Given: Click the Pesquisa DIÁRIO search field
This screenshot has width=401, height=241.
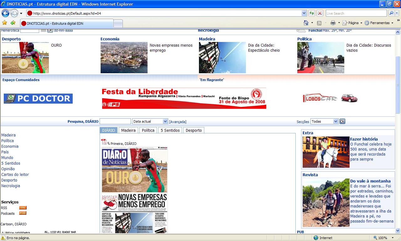Looking at the screenshot, I should click(x=115, y=121).
